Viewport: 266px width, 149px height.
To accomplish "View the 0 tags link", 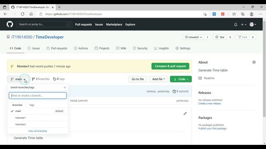I will coord(59,79).
